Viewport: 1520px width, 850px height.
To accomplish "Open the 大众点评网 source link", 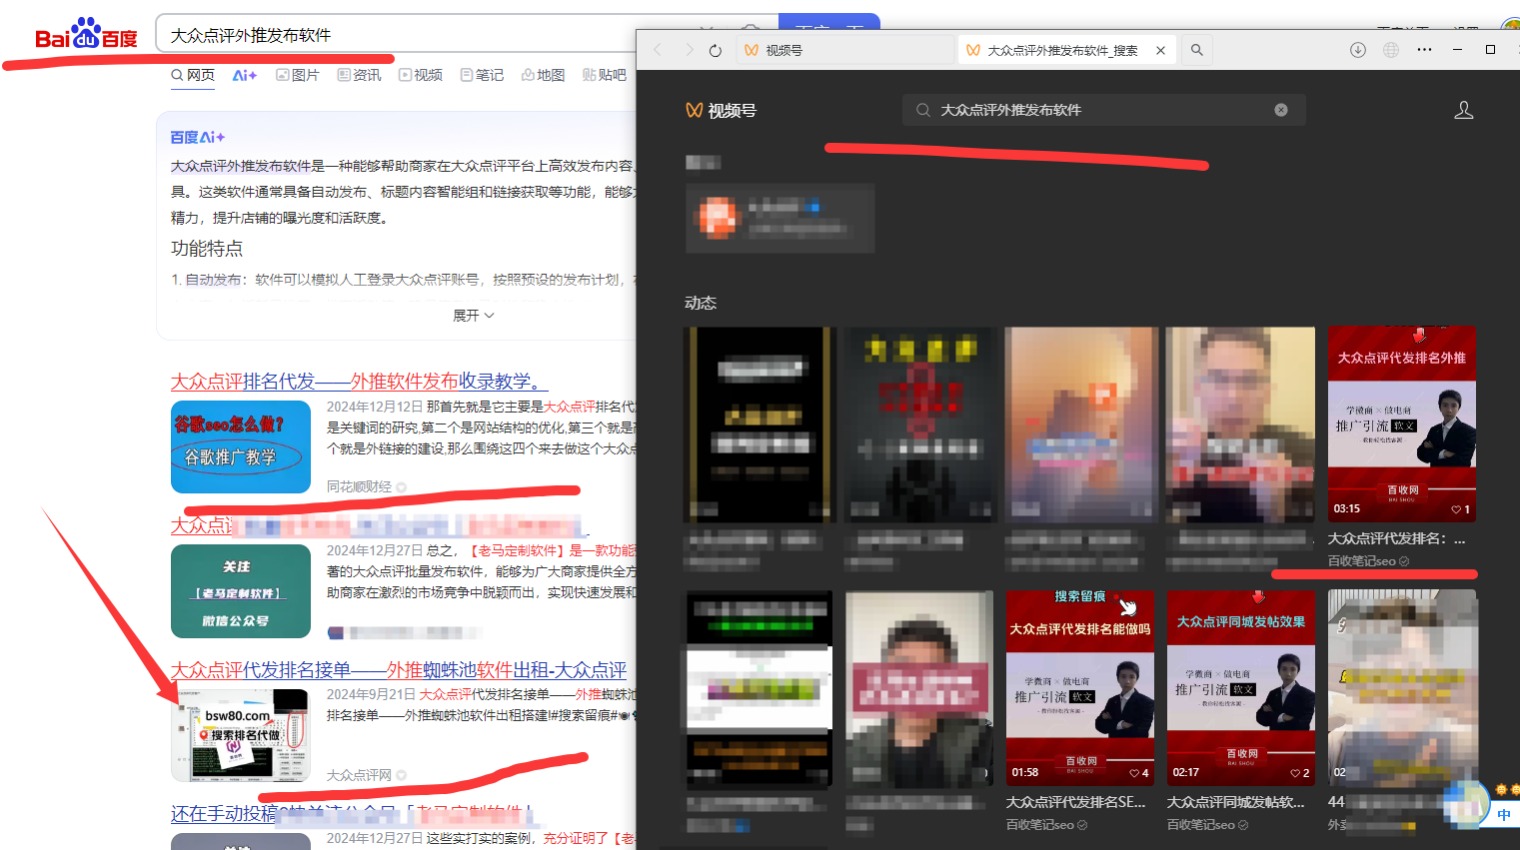I will (359, 775).
